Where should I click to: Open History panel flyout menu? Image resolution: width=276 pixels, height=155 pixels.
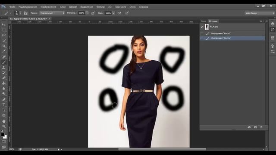[x=267, y=21]
